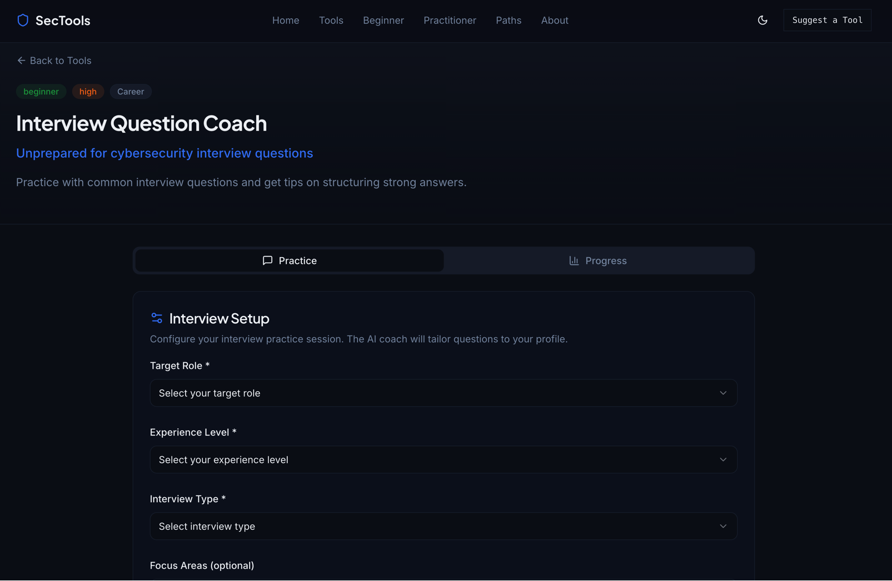
Task: Click the cybersecurity interview questions link
Action: tap(165, 153)
